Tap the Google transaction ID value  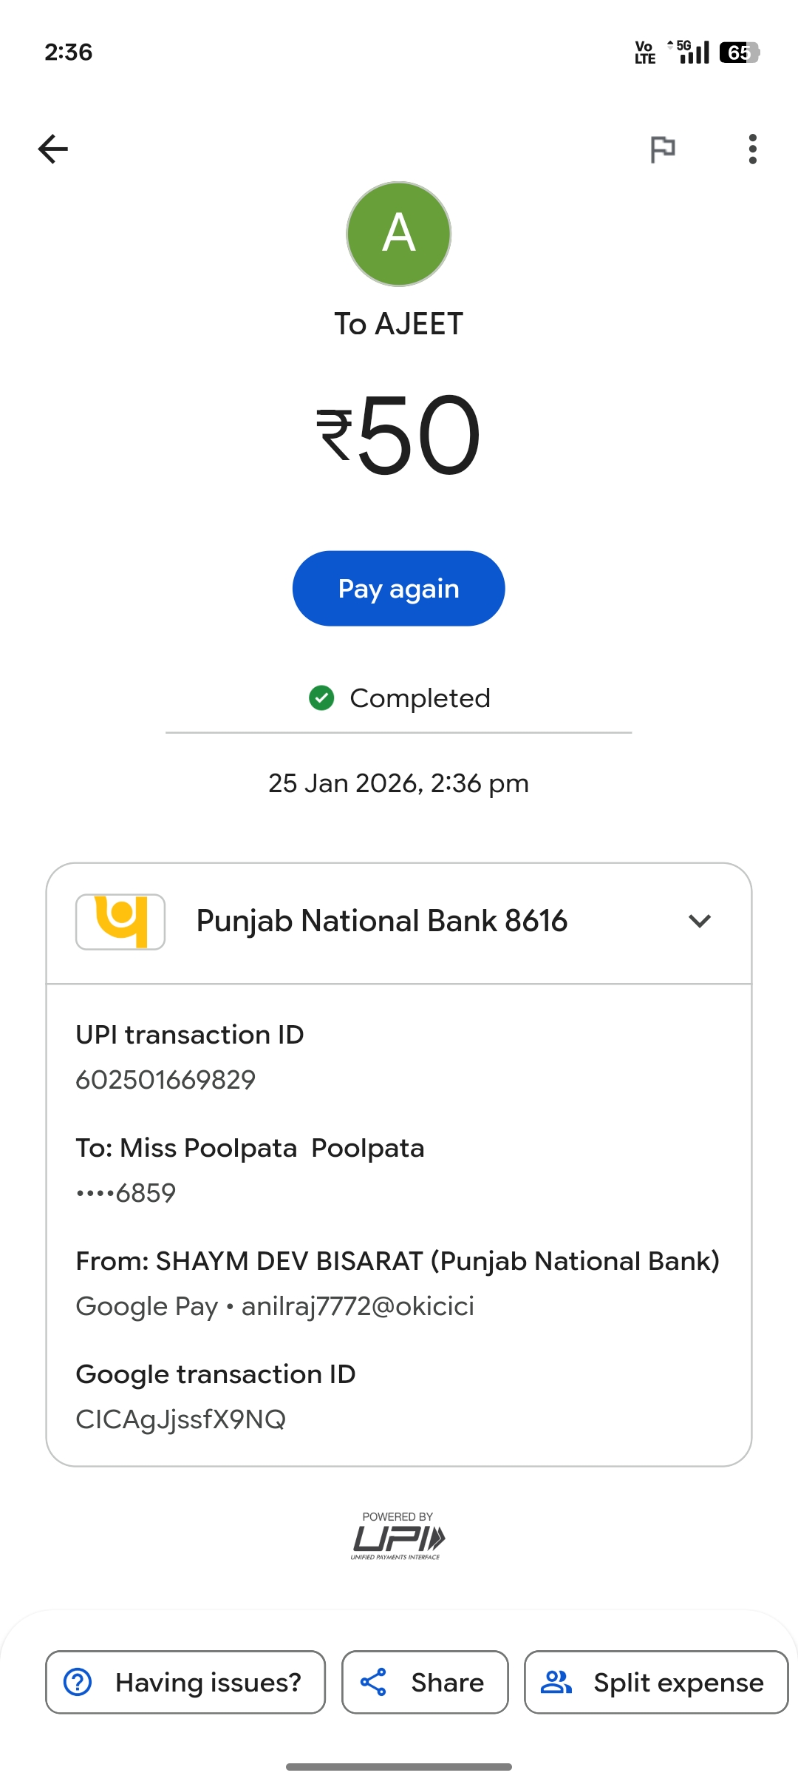[181, 1419]
